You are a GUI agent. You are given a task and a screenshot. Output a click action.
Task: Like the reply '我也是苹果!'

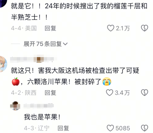(x=110, y=128)
